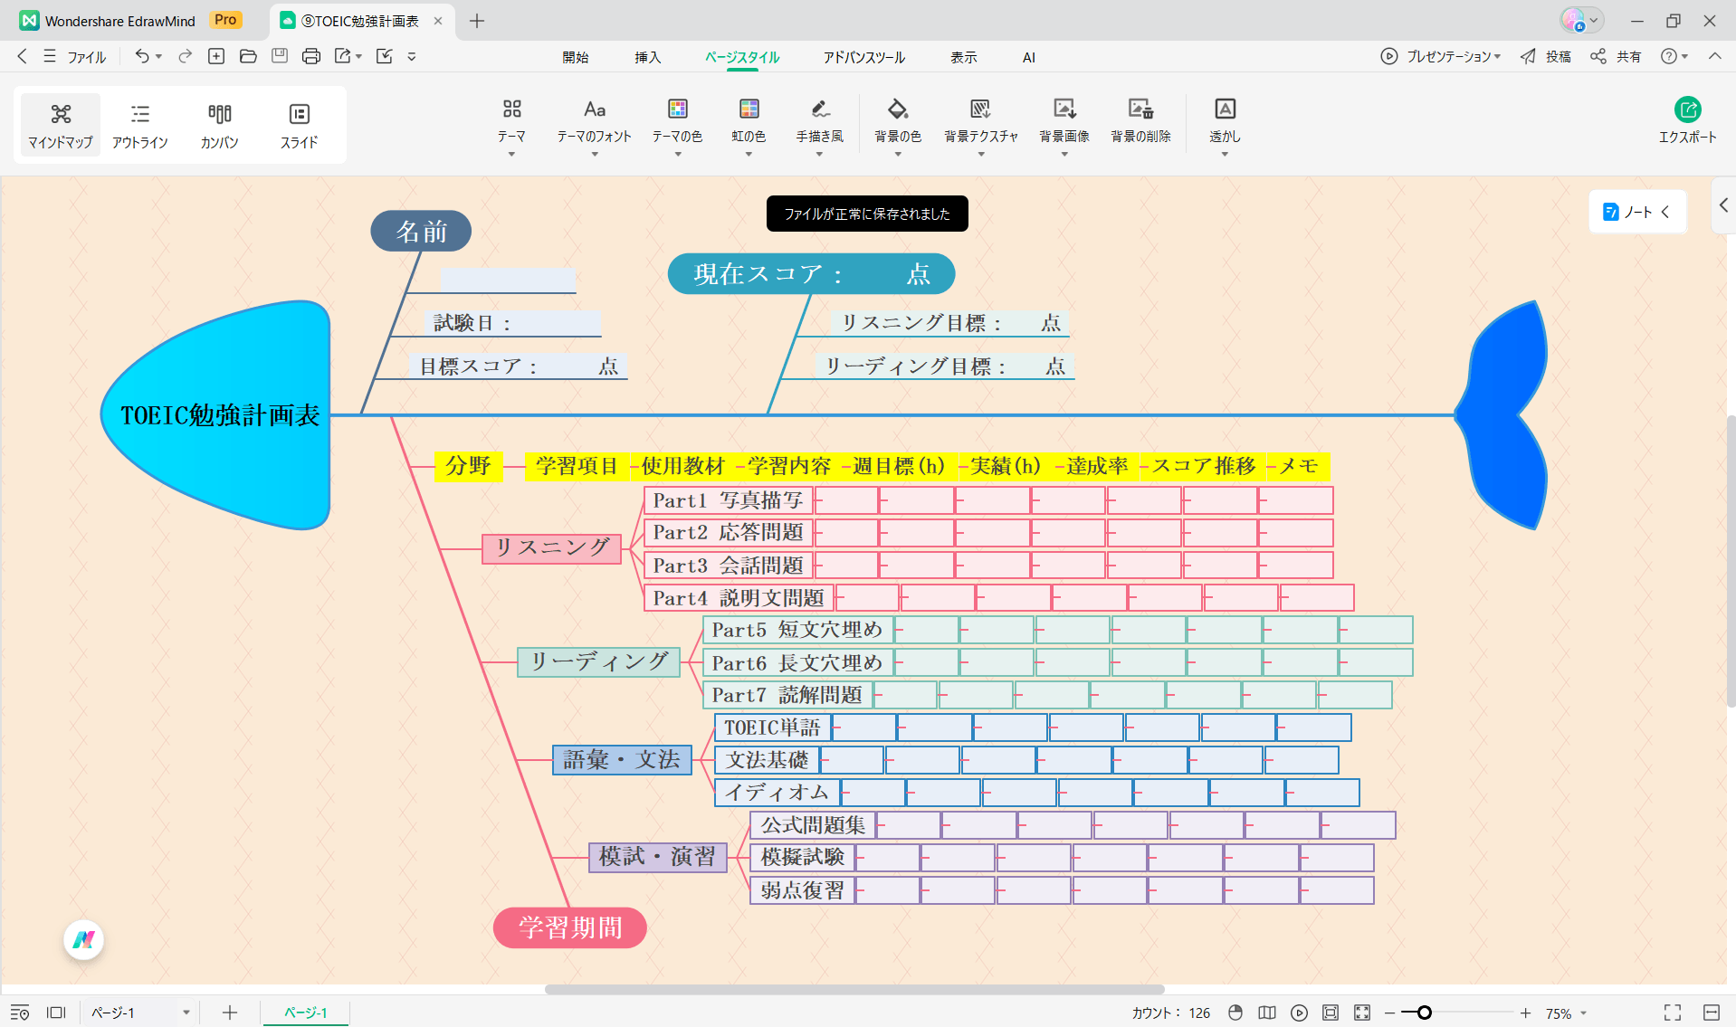Switch to the ページスタイル ribbon tab

(742, 56)
